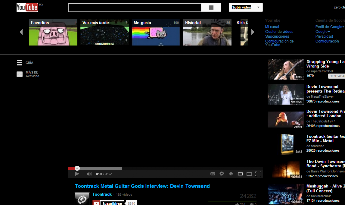The width and height of the screenshot is (345, 205).
Task: Click the Devin Townsend presents title
Action: (x=325, y=89)
